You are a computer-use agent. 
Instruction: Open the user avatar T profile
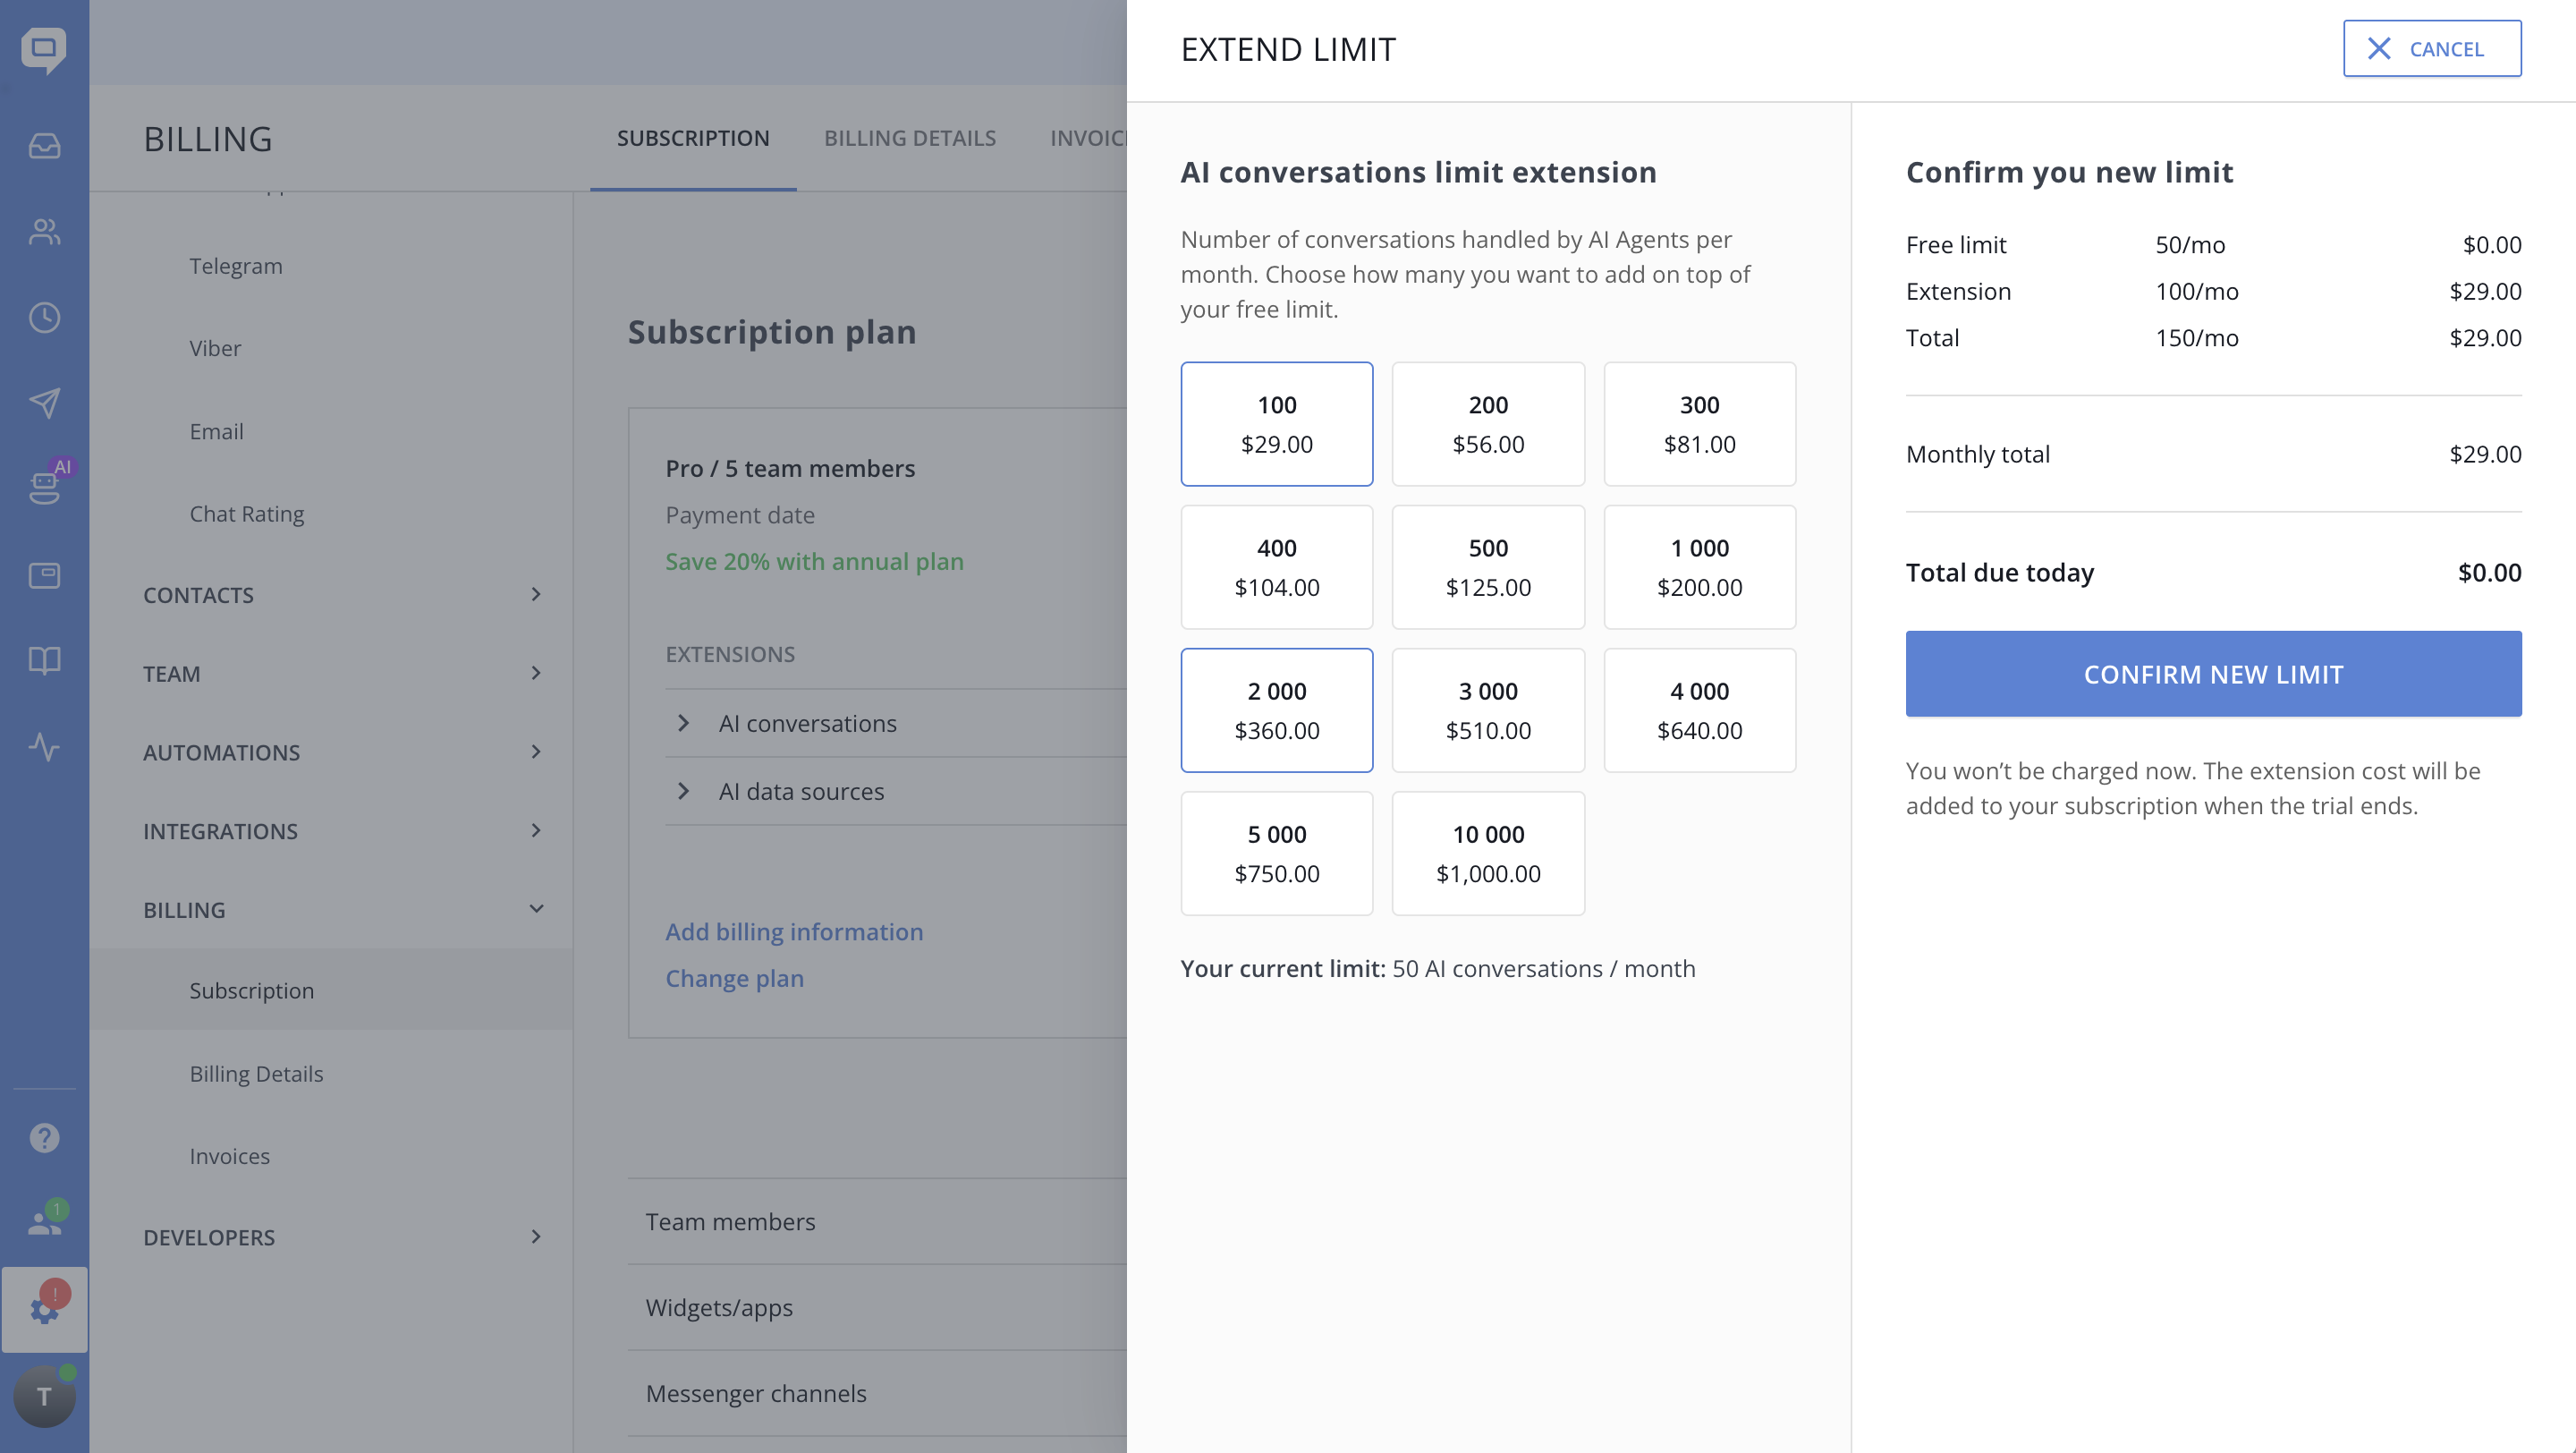pos(44,1396)
